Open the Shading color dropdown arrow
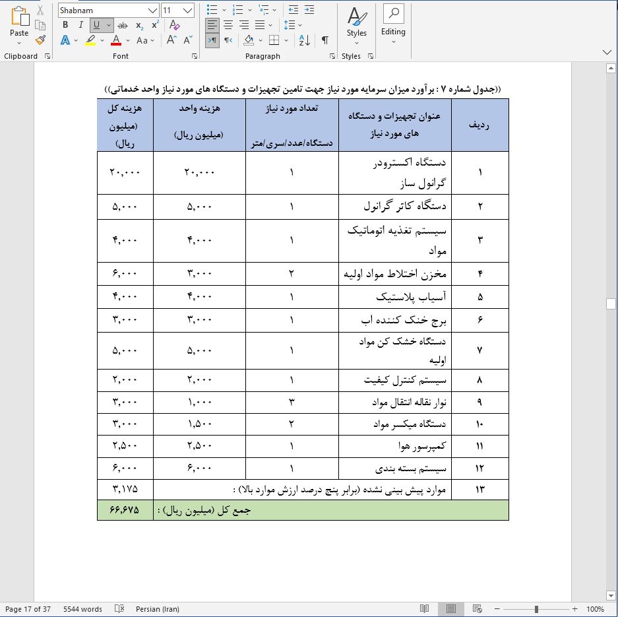Image resolution: width=618 pixels, height=617 pixels. 261,40
